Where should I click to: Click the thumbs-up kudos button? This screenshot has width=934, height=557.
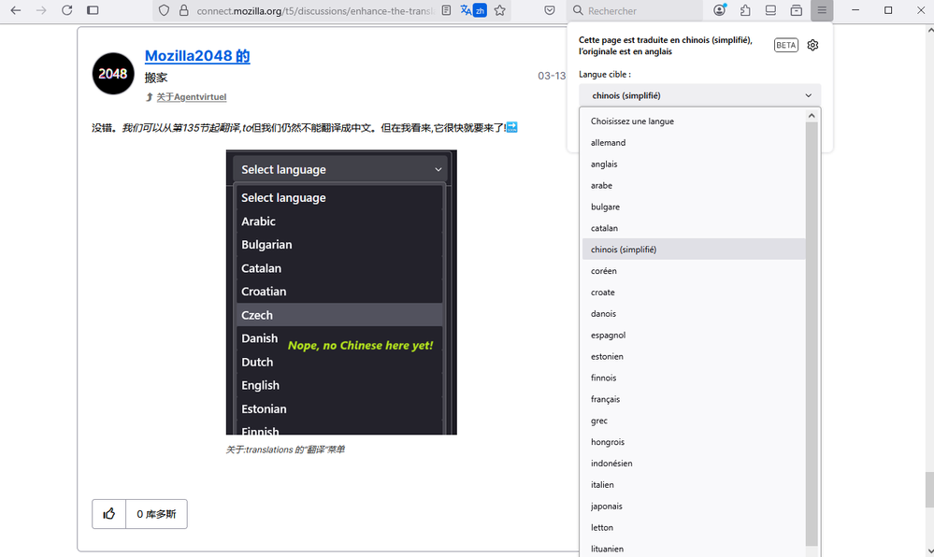(x=109, y=514)
